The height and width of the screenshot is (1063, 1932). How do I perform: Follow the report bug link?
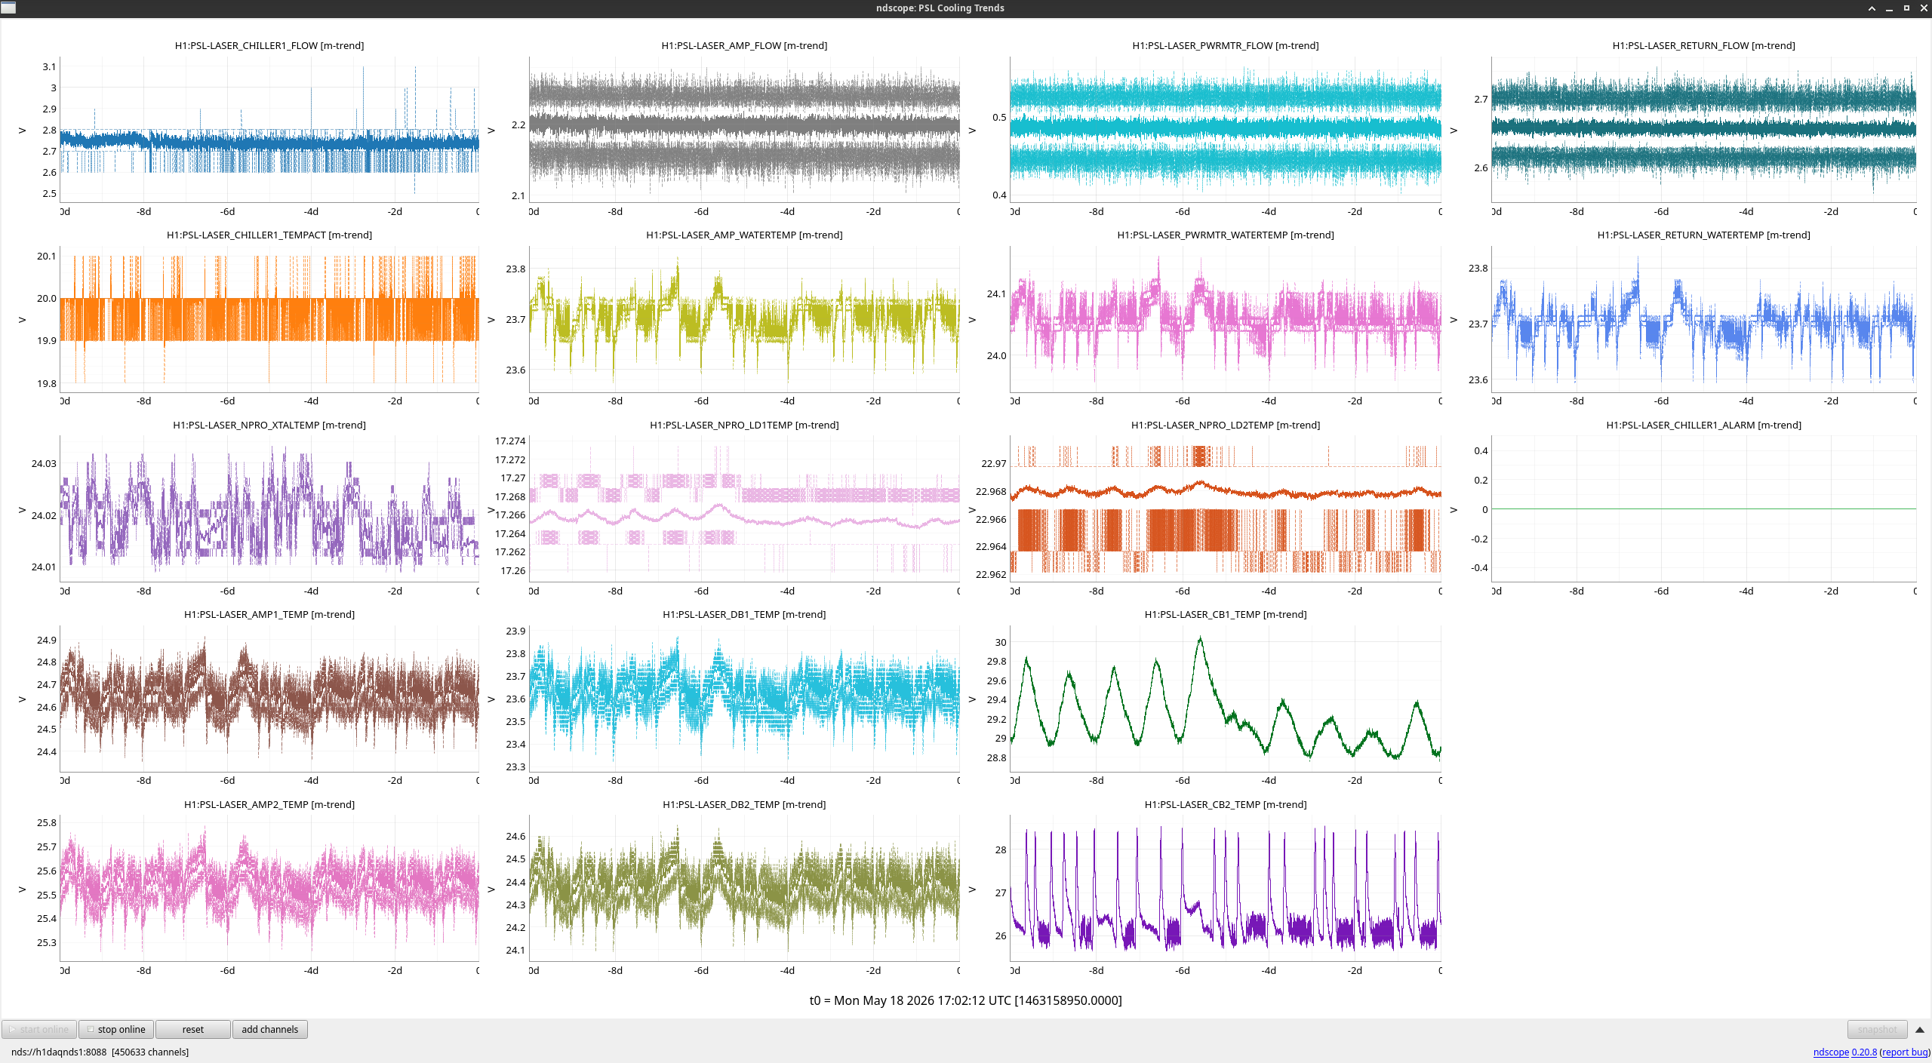pyautogui.click(x=1905, y=1052)
